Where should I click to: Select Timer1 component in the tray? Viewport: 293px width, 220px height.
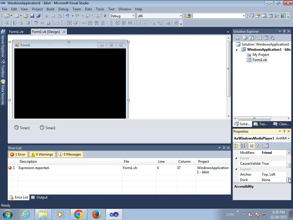(22, 128)
